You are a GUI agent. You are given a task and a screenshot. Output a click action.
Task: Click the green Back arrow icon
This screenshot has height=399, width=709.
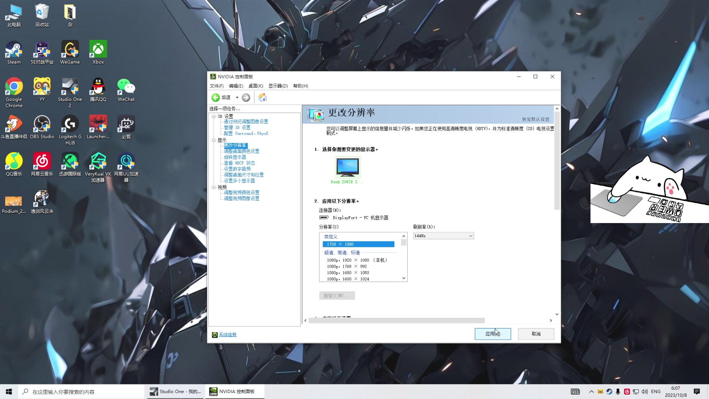point(215,98)
